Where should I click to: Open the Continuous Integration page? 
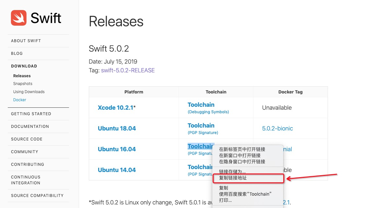26,180
